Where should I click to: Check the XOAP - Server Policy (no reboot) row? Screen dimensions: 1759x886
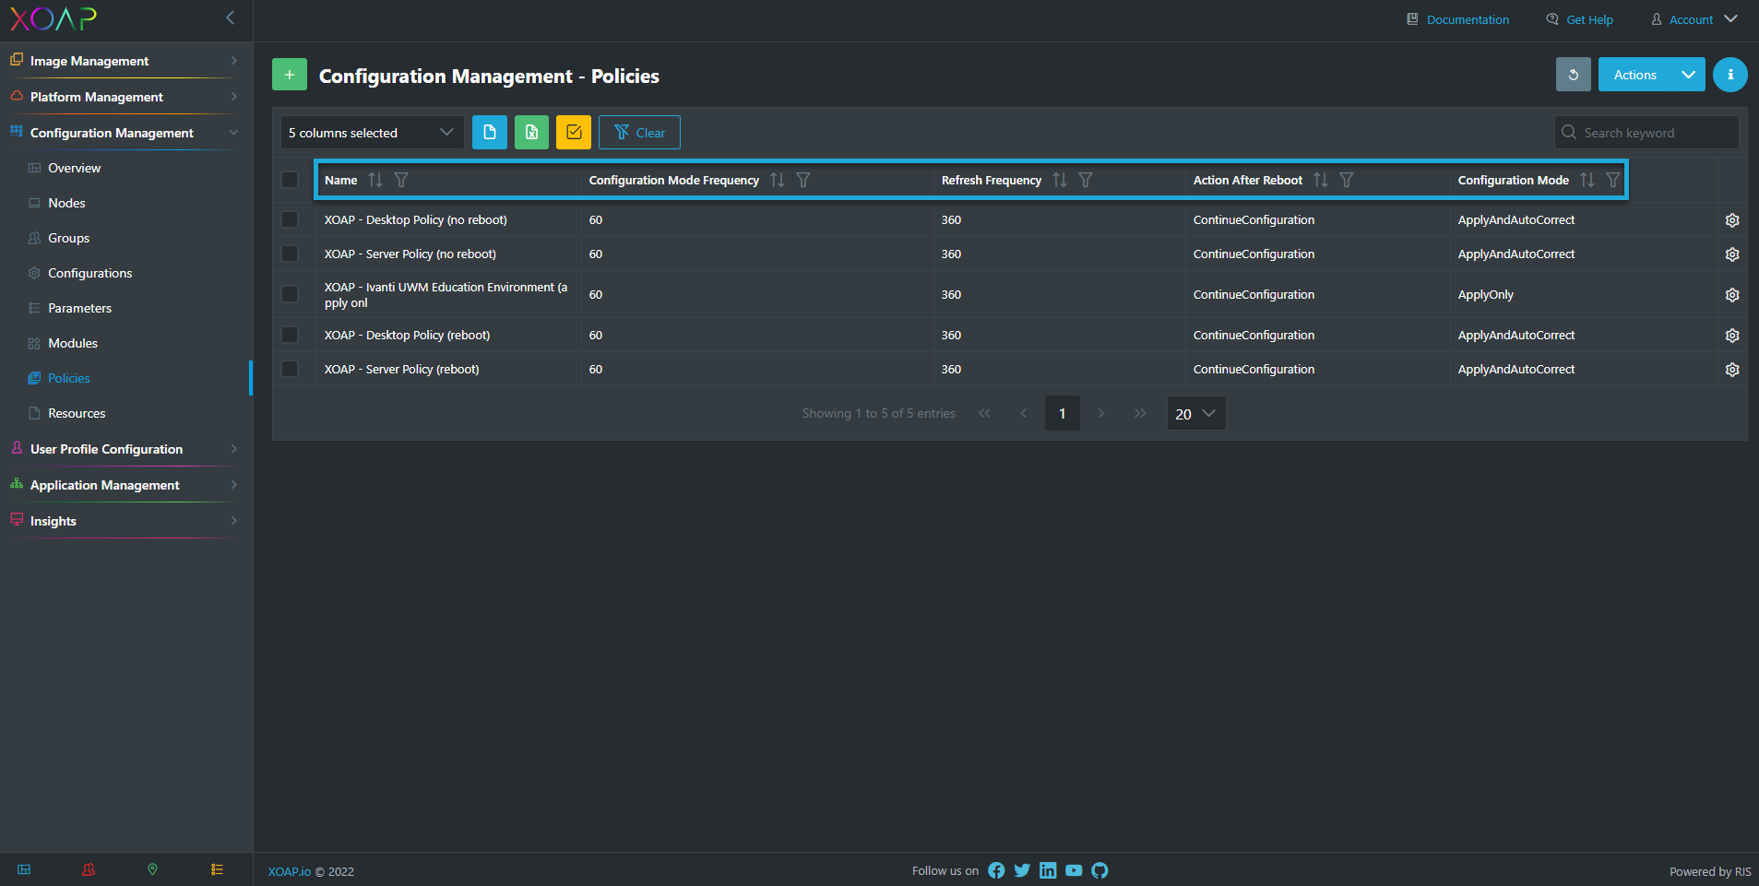(290, 254)
